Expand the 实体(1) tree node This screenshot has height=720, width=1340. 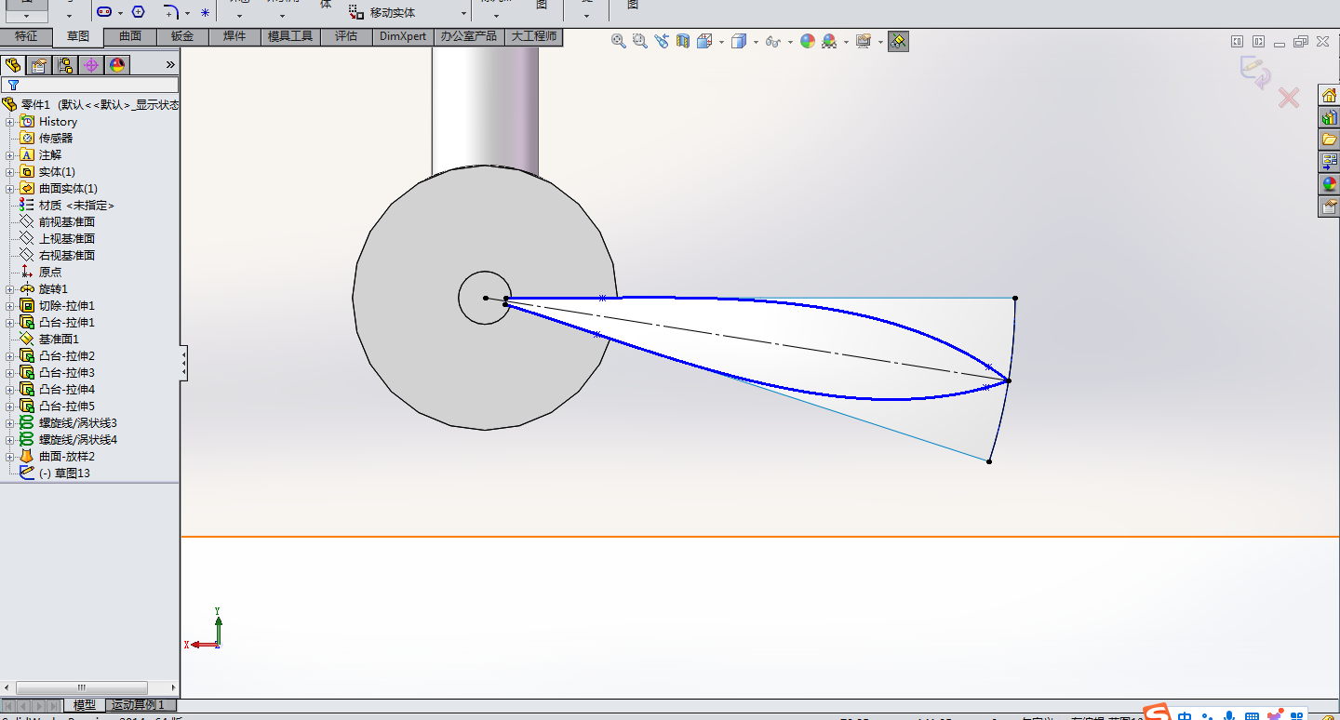point(10,172)
